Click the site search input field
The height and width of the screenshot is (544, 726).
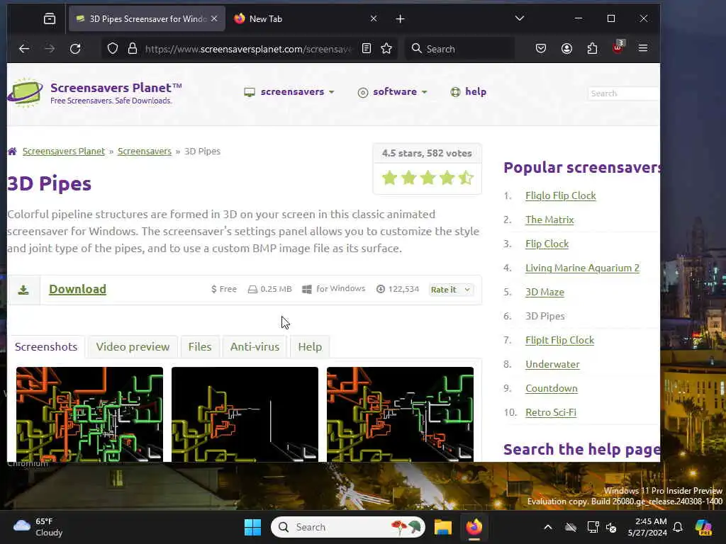623,93
